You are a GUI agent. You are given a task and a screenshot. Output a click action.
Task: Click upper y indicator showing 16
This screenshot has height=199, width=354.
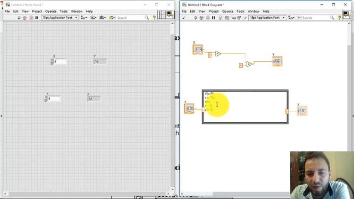point(100,61)
